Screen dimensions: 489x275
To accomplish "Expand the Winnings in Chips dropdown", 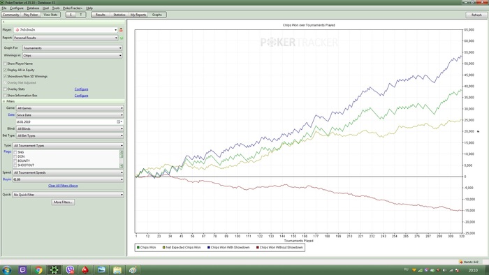I will 72,55.
